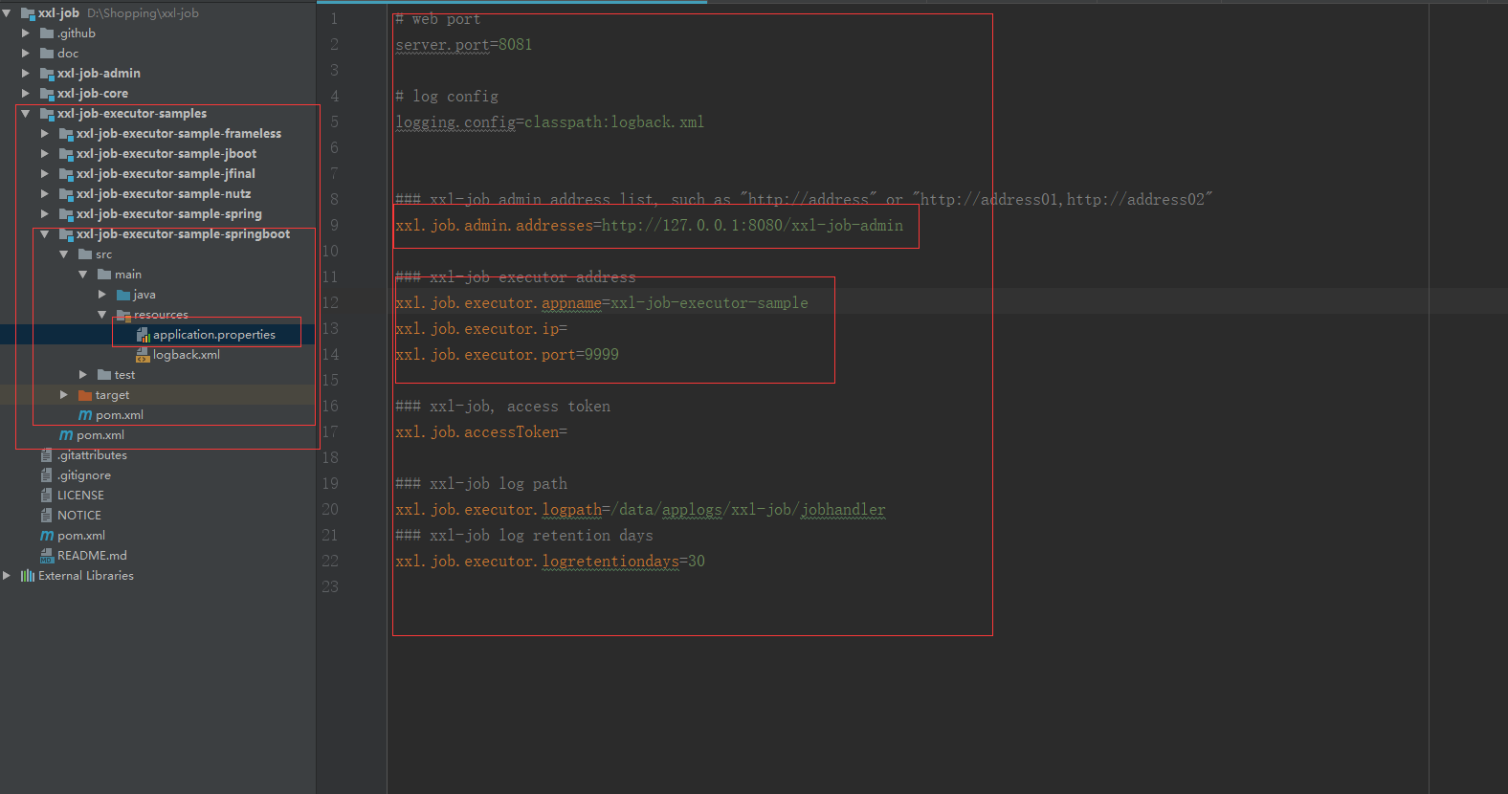
Task: Click the xxl.job.executor.ip= line
Action: click(x=481, y=329)
